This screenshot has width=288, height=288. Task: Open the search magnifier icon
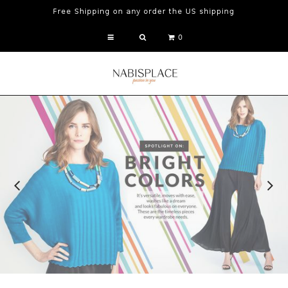(x=143, y=37)
